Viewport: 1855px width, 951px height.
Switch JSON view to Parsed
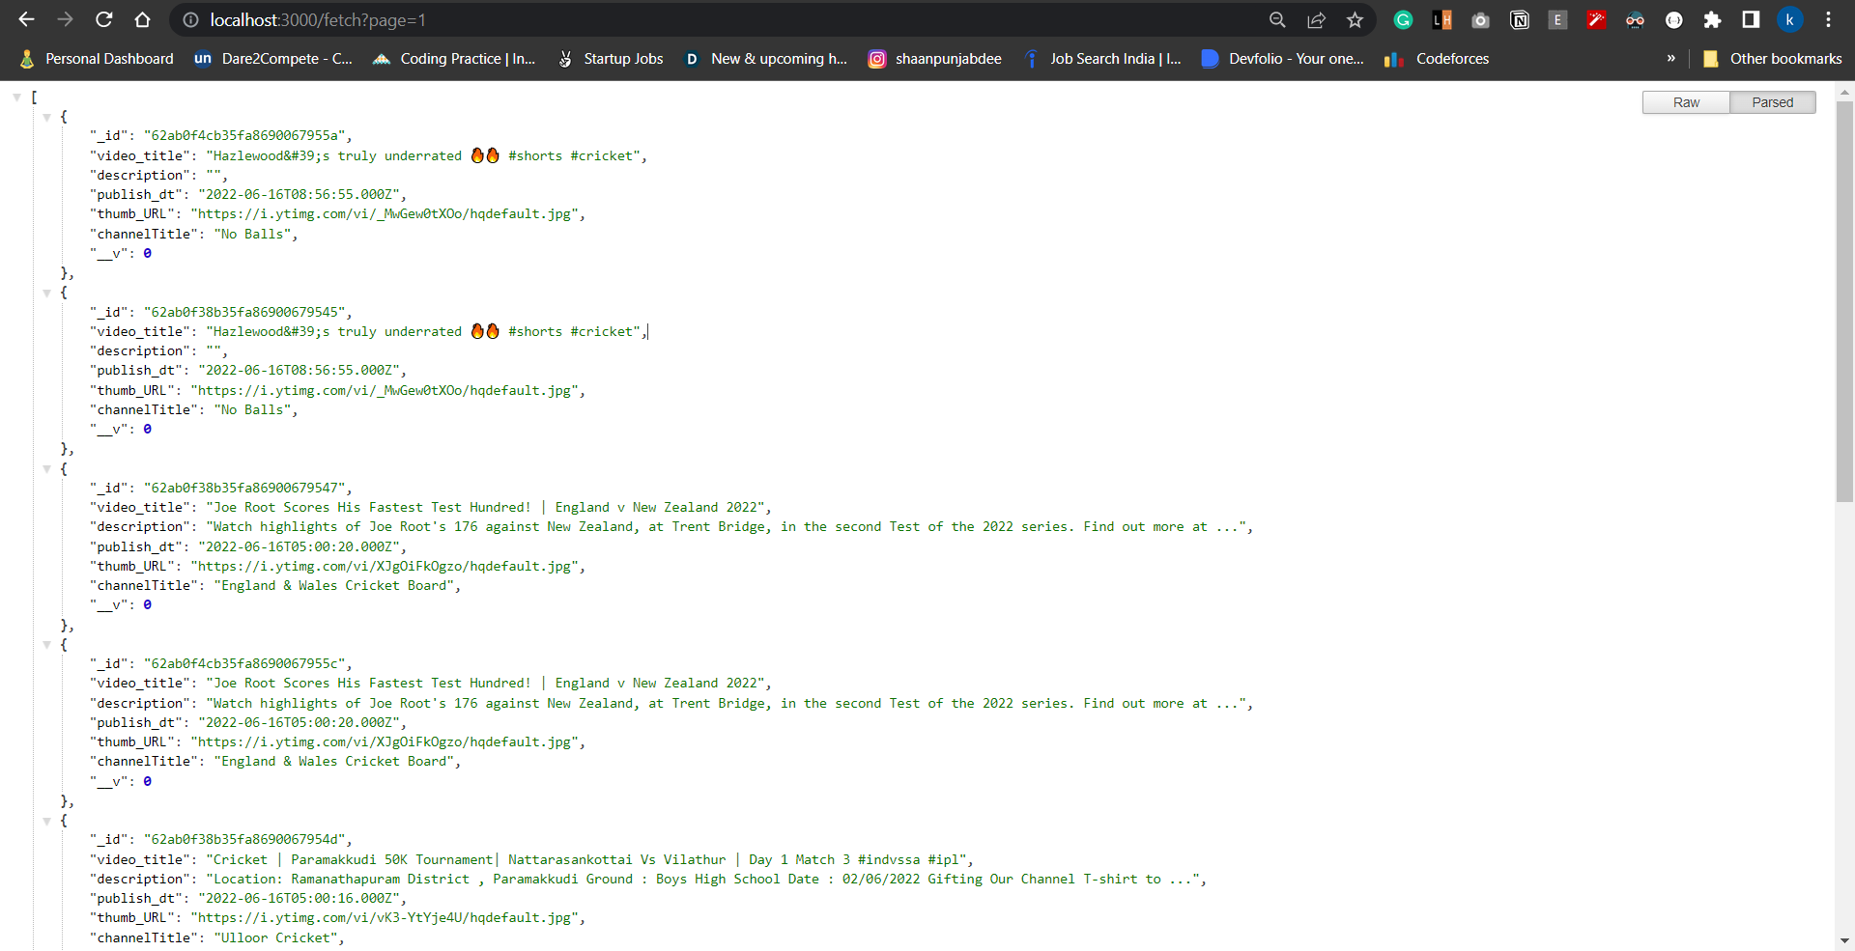(1772, 102)
